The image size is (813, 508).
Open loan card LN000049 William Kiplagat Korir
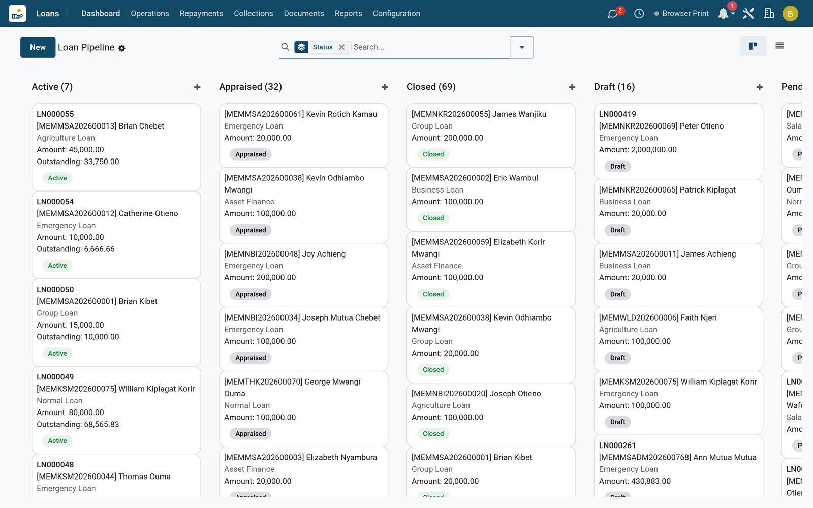pyautogui.click(x=116, y=410)
